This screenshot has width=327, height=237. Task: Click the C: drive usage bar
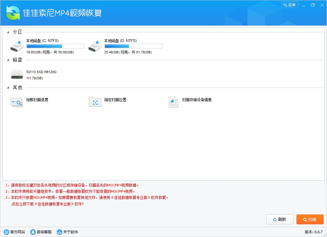pos(55,46)
